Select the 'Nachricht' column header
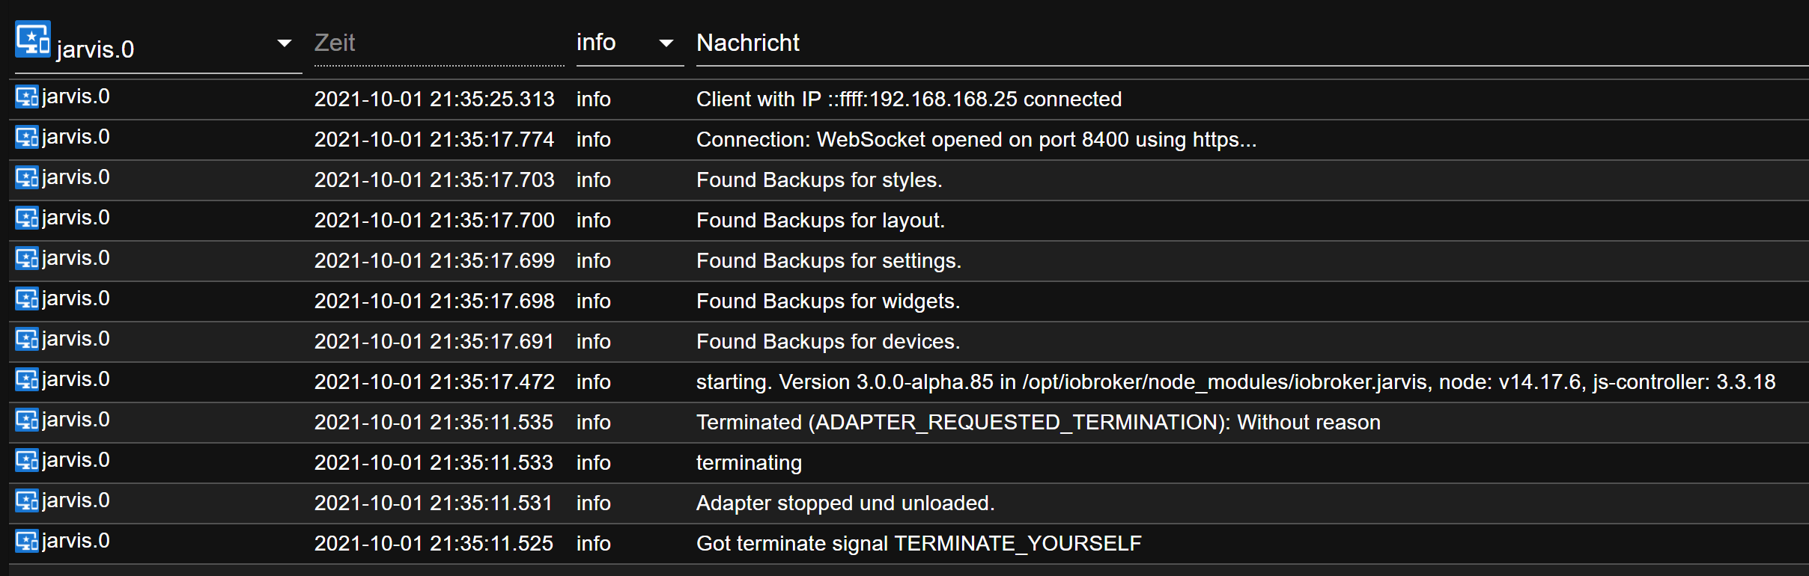 [x=747, y=43]
